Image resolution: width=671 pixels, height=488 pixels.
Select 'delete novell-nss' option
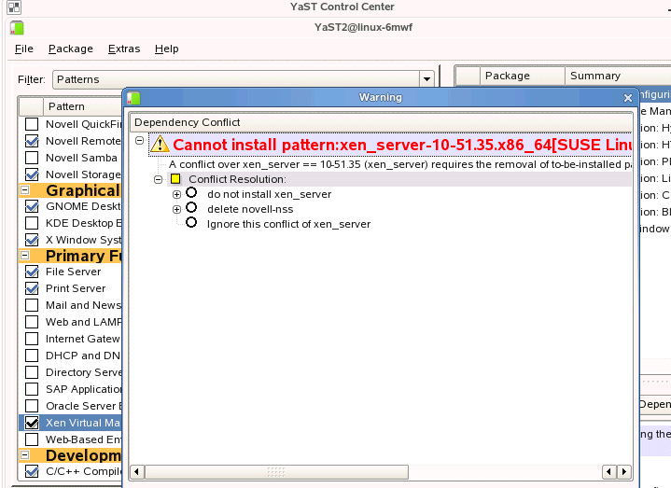(x=191, y=208)
